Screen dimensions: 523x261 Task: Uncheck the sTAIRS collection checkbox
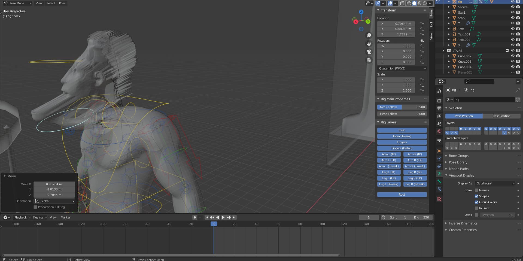click(x=507, y=51)
